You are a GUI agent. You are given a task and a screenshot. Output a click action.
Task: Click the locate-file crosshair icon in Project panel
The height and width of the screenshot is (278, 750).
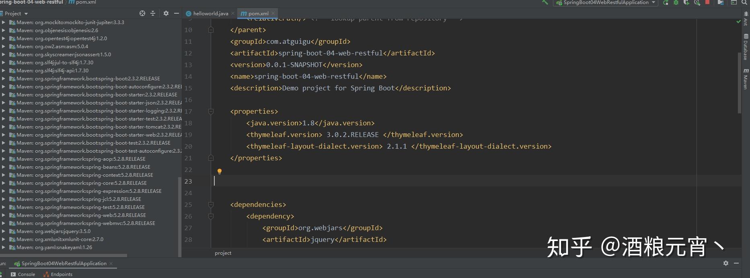(x=142, y=13)
